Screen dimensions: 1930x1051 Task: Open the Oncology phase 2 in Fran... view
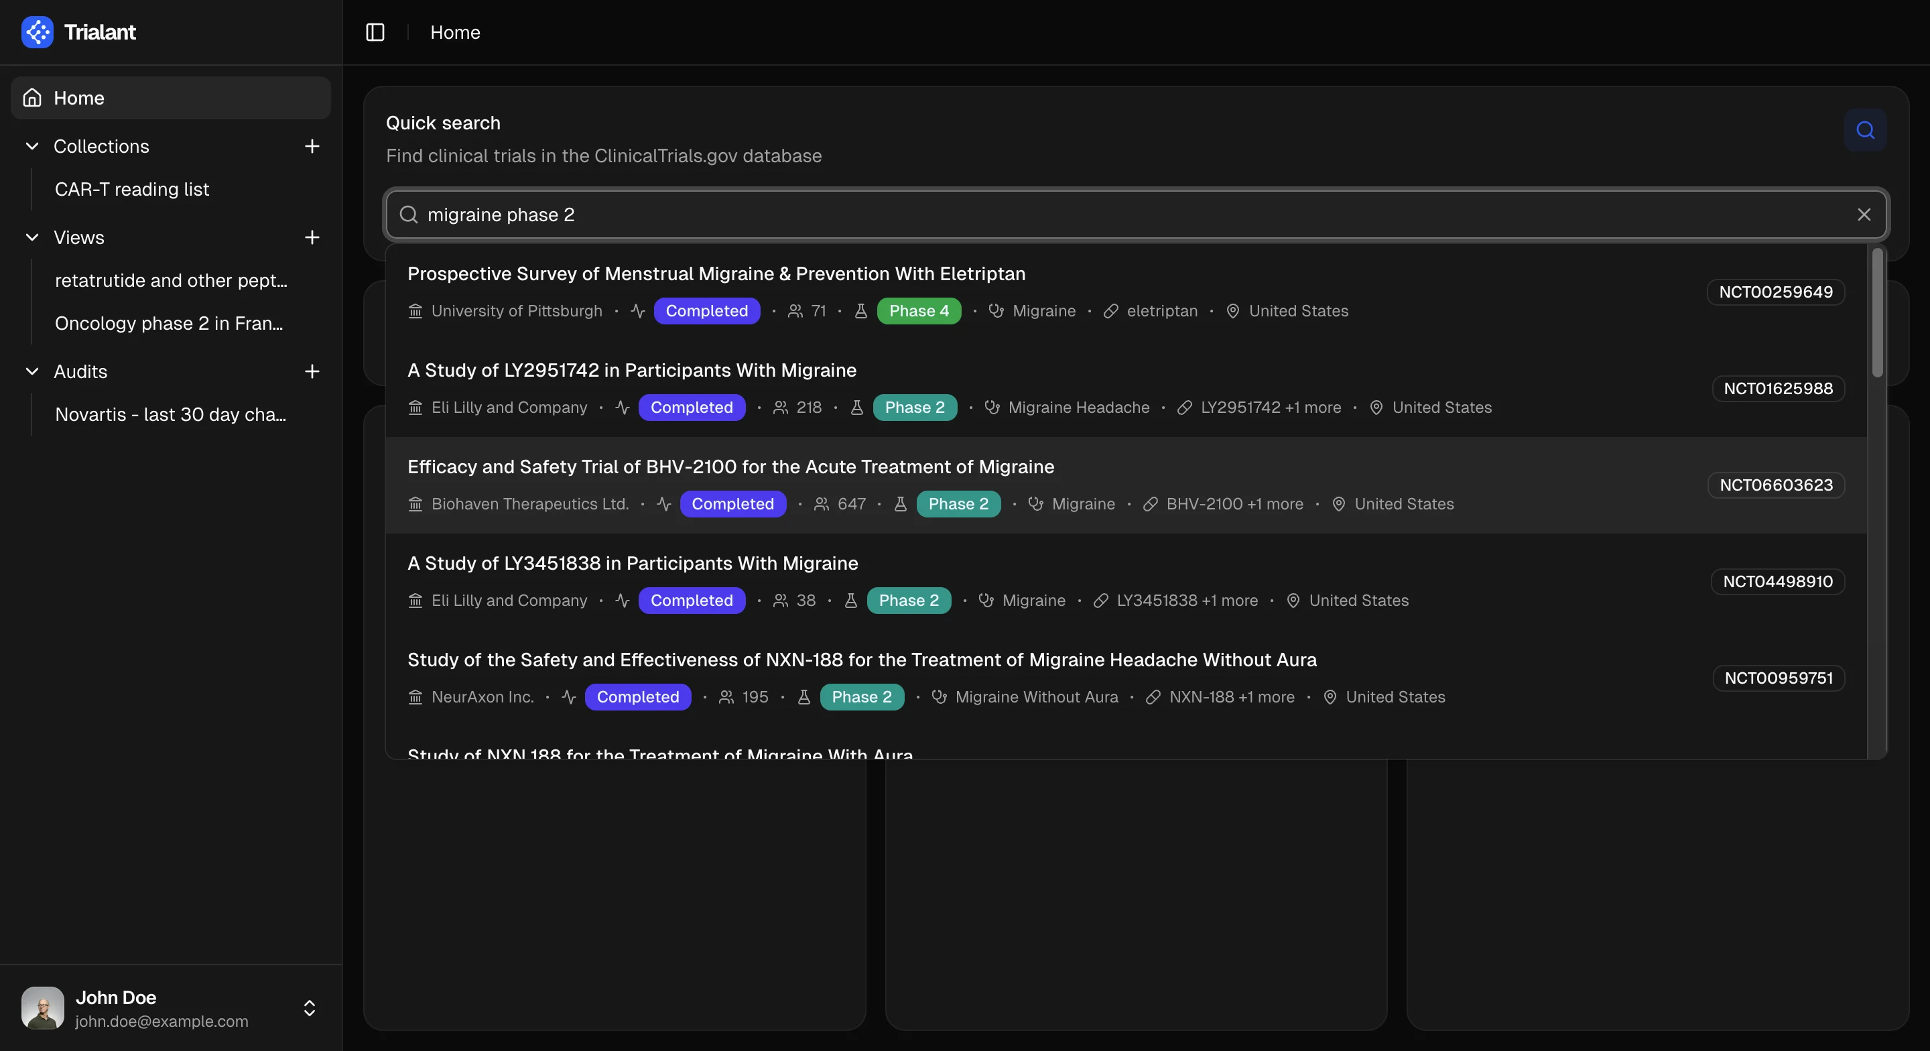(x=169, y=323)
